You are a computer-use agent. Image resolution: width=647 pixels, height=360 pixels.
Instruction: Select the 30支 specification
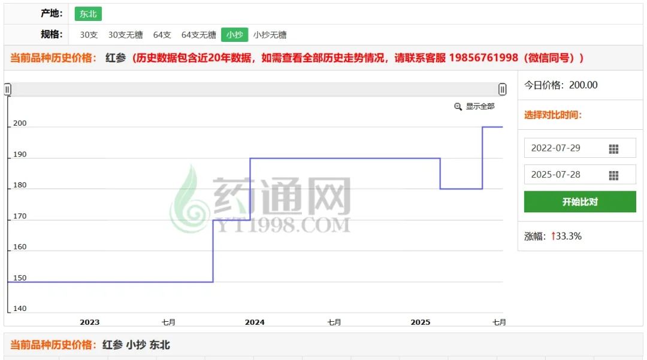(89, 35)
